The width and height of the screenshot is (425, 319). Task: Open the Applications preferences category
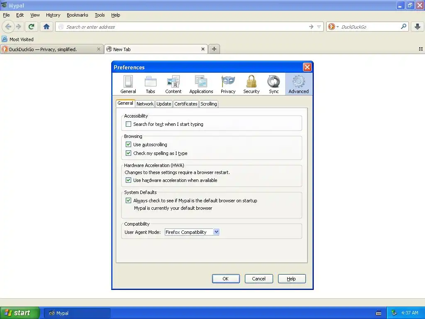(201, 84)
